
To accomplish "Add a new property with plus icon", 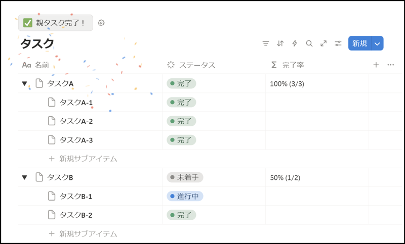I will [x=376, y=65].
